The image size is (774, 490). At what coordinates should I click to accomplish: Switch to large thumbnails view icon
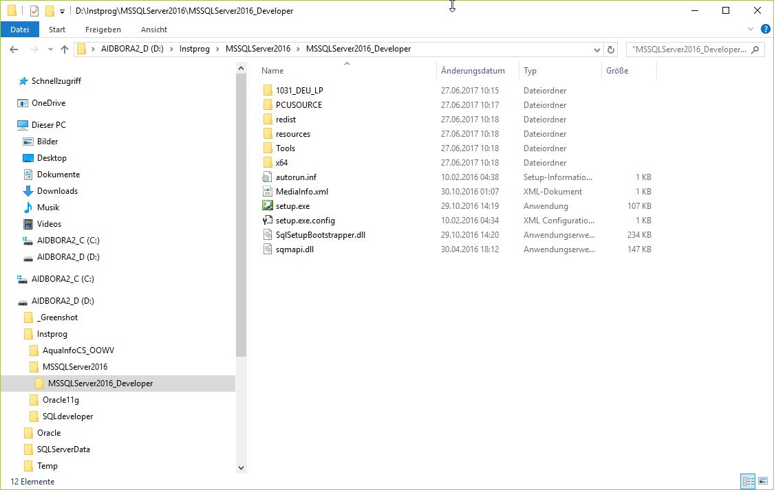pyautogui.click(x=763, y=480)
